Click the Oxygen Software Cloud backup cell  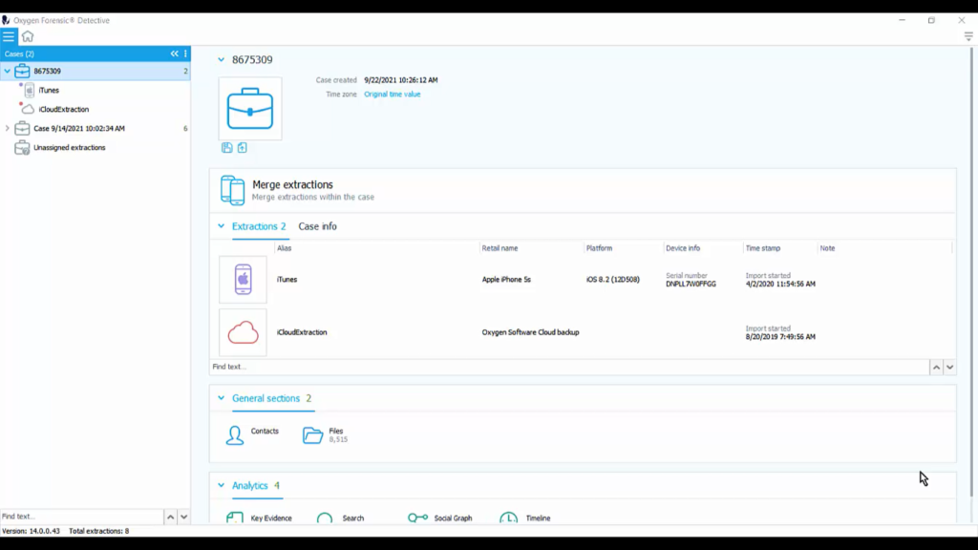pos(530,332)
